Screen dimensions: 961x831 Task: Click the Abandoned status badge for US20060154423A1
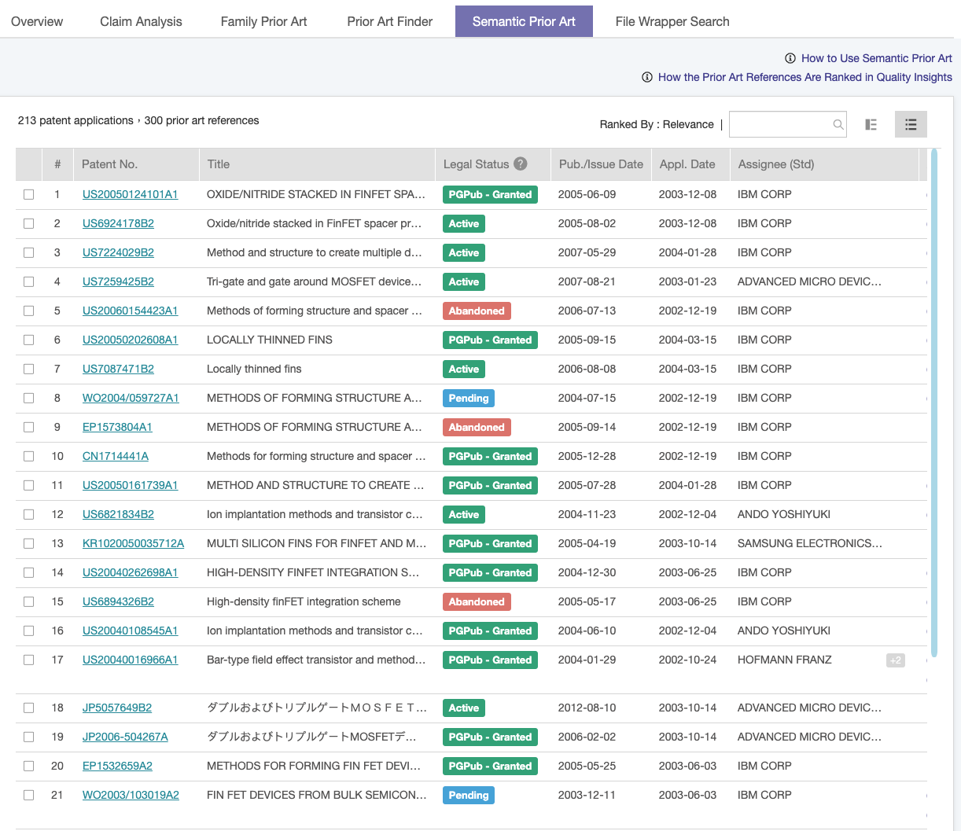(x=477, y=311)
